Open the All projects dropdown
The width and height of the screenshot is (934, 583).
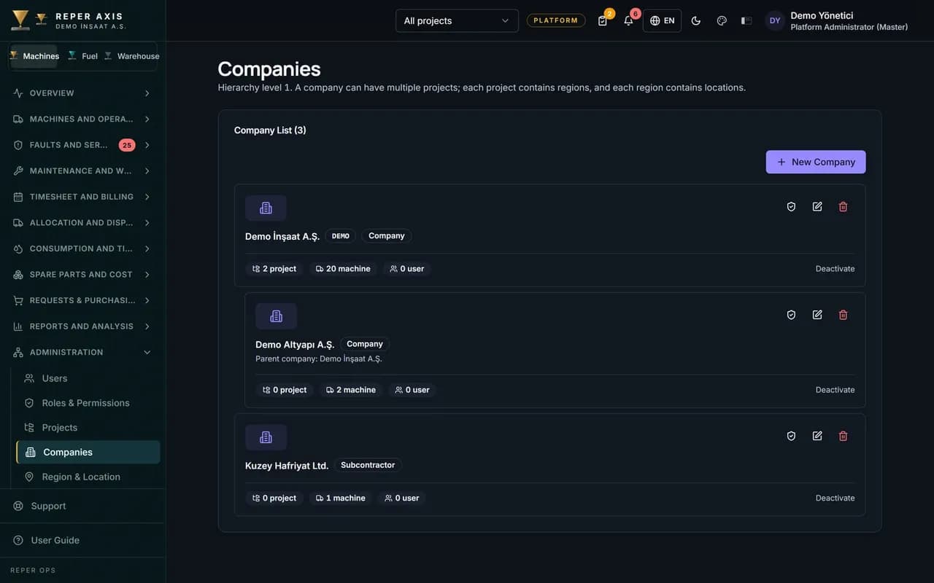click(x=457, y=20)
